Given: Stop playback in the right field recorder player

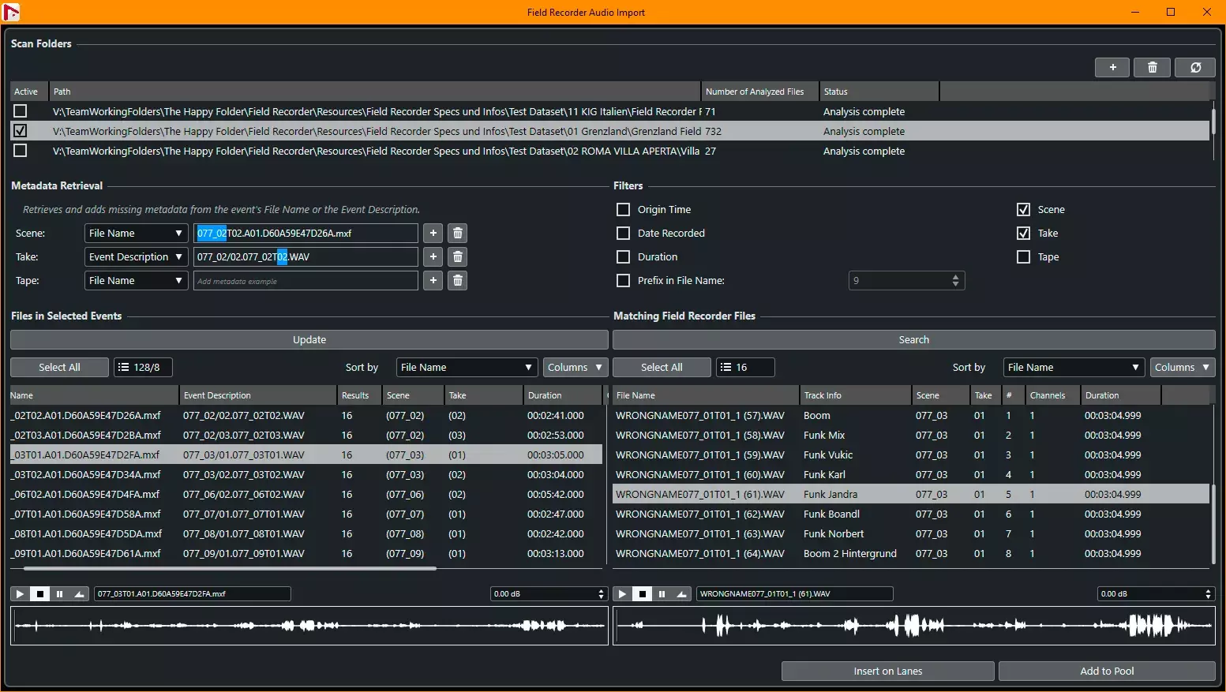Looking at the screenshot, I should 643,594.
